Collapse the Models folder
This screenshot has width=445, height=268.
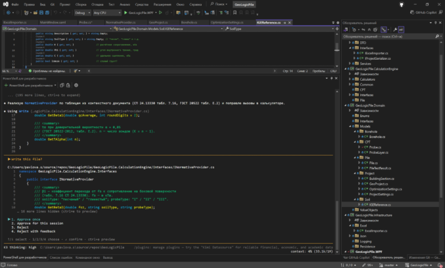[349, 126]
